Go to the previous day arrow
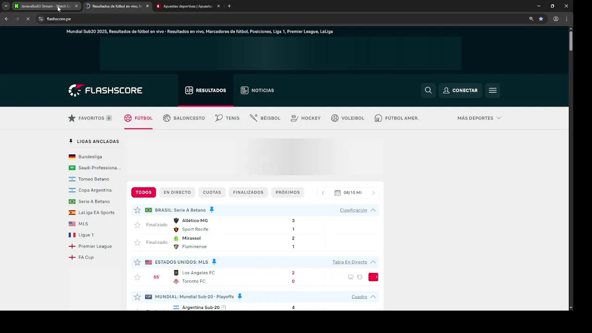This screenshot has width=592, height=333. point(323,193)
